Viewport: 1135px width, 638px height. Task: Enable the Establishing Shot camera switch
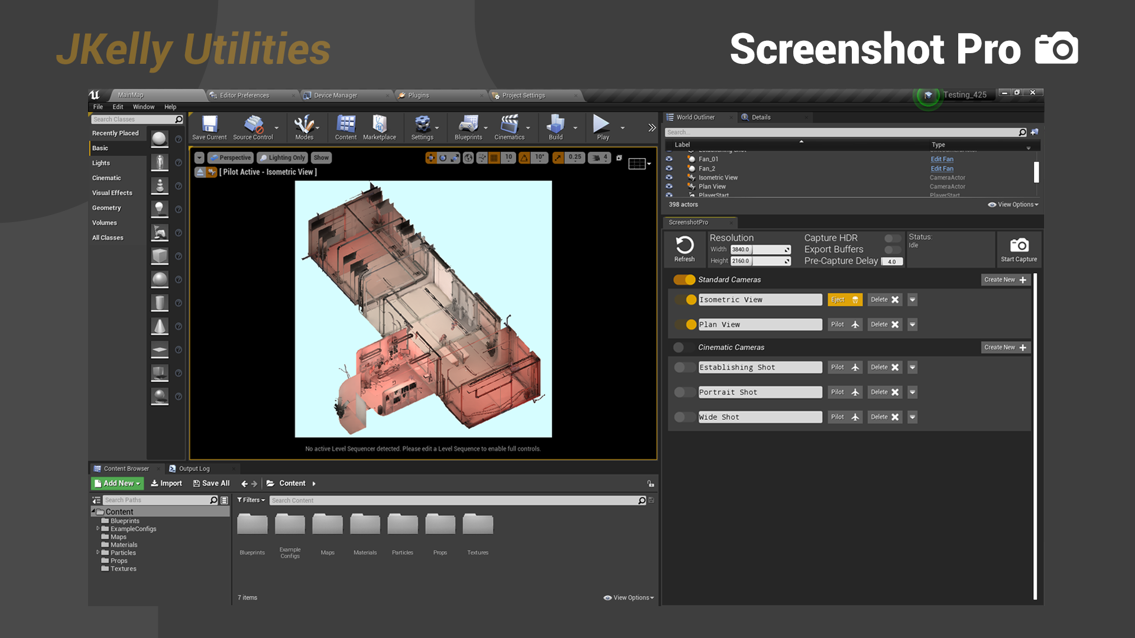coord(686,367)
